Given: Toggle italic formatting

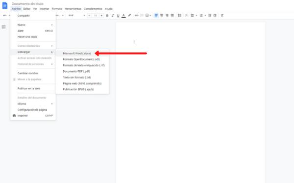Looking at the screenshot, I should [113, 16].
